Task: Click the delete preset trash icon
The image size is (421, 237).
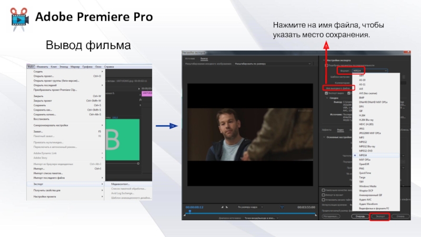Action: click(404, 77)
